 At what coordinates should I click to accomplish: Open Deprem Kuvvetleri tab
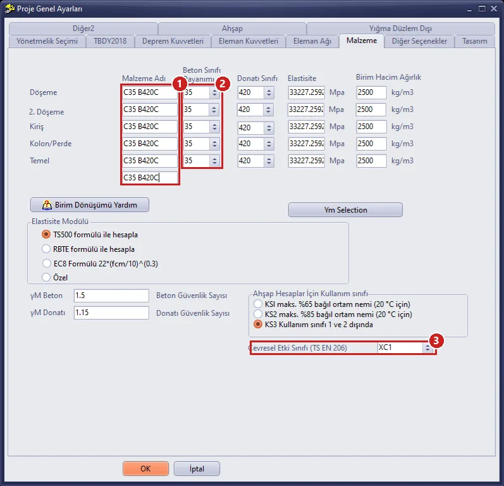coord(173,41)
